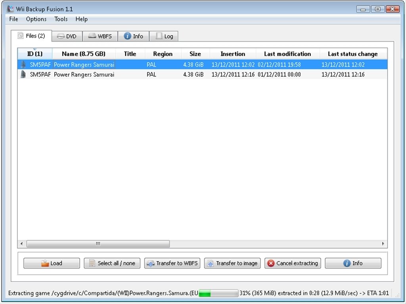Click the date 01/12/2011 00:00
The height and width of the screenshot is (304, 406).
point(279,75)
